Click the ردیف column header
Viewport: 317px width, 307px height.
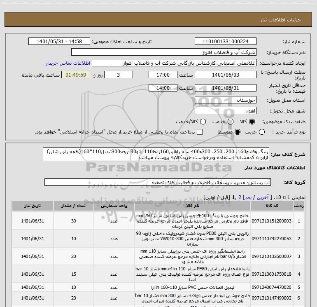(x=299, y=206)
